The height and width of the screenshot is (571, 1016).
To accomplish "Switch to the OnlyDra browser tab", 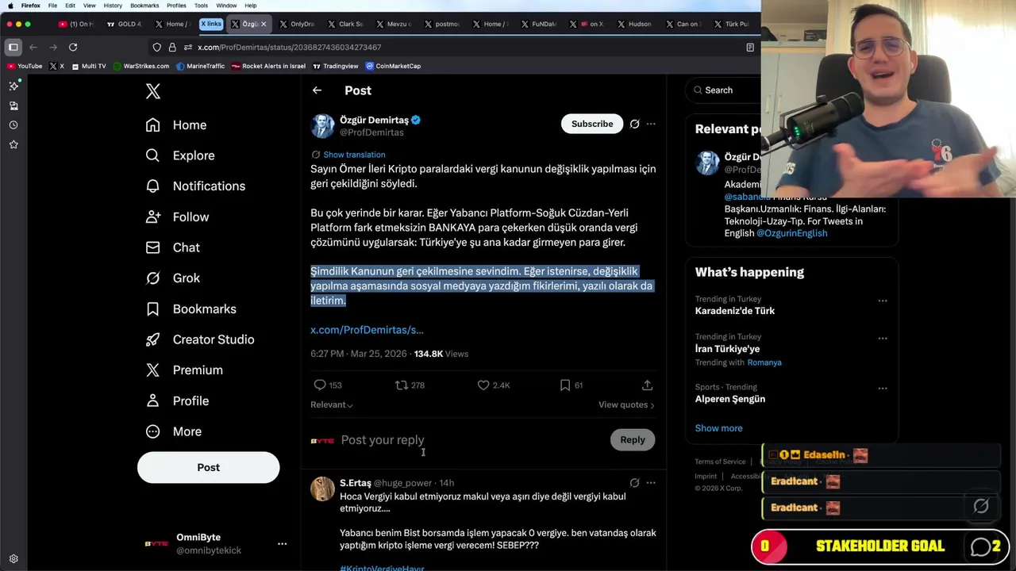I will pos(297,25).
